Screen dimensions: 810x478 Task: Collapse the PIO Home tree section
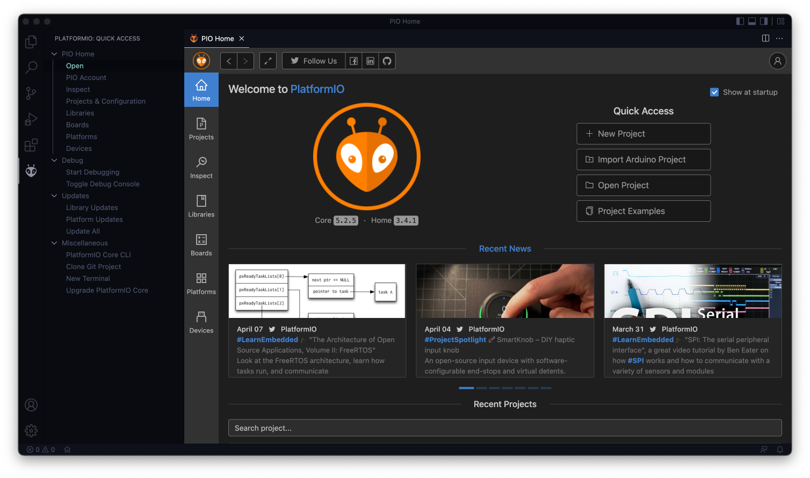(x=54, y=54)
